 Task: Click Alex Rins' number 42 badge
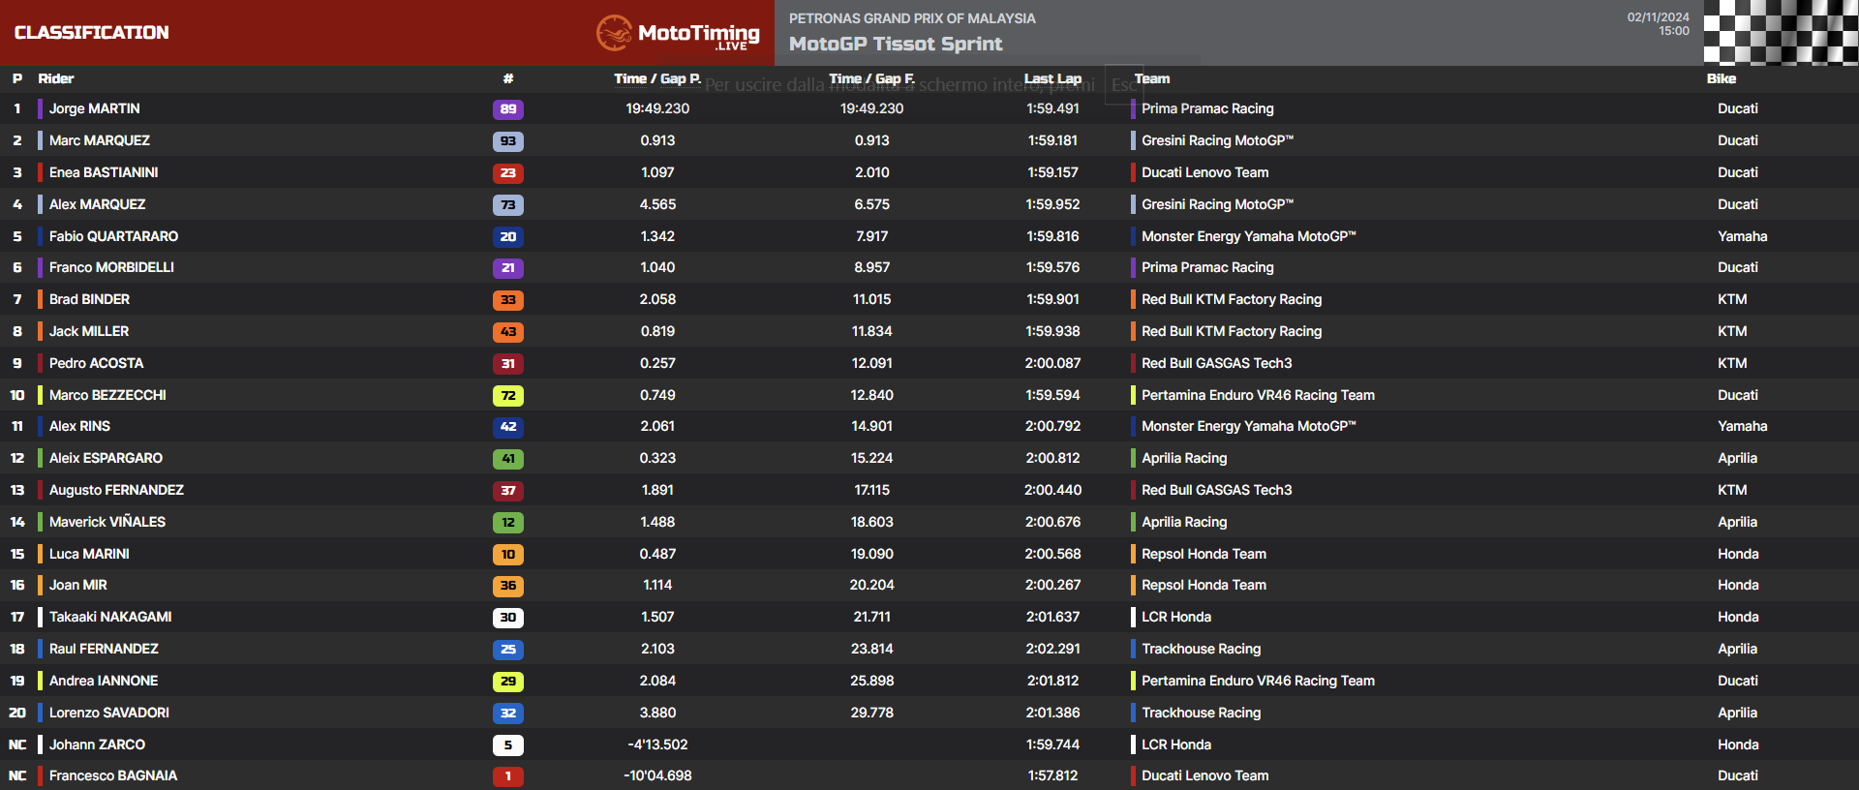pos(508,427)
